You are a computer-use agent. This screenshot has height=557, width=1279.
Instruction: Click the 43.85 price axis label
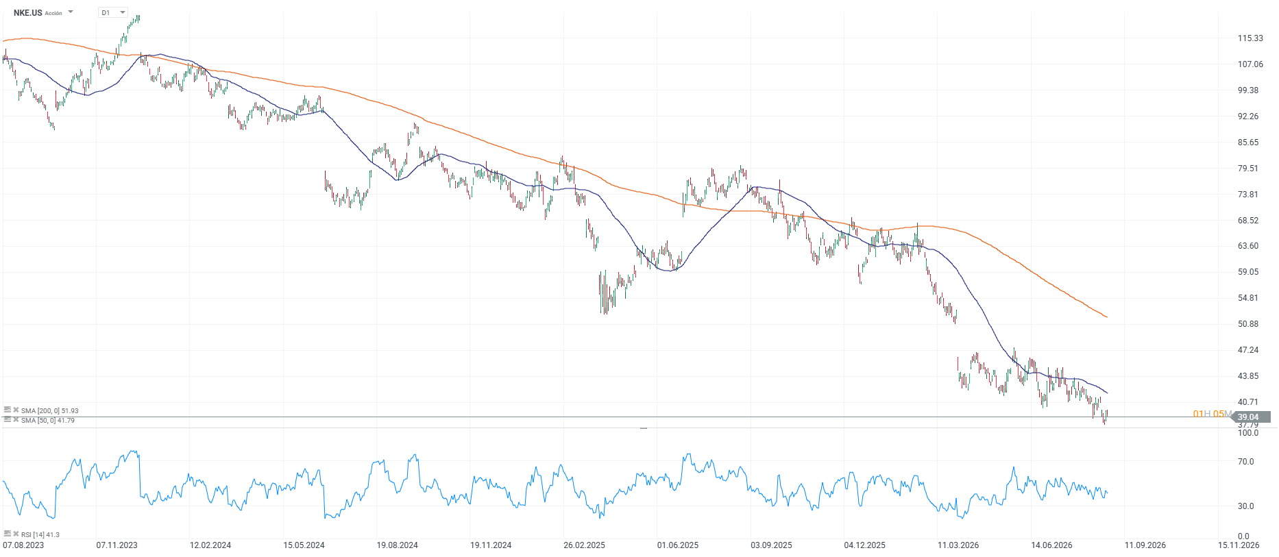1248,376
